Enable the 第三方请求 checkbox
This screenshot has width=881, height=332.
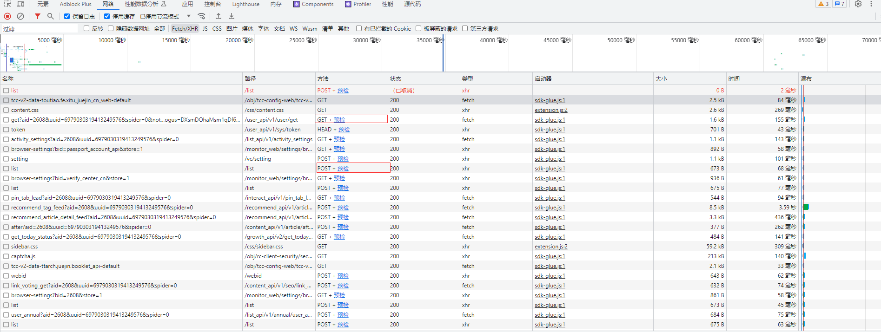465,28
